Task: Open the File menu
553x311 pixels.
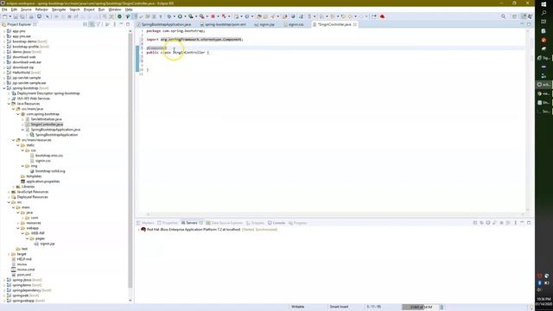Action: coord(4,10)
